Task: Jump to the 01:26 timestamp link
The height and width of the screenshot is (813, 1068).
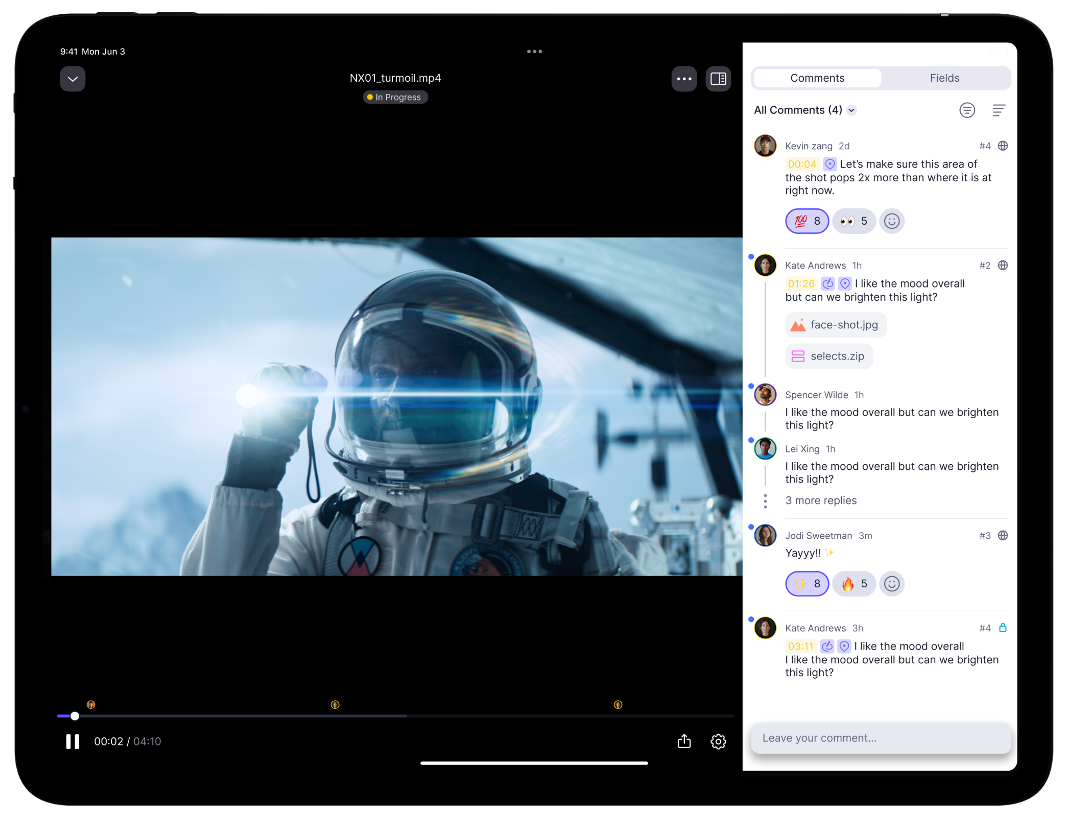Action: pyautogui.click(x=801, y=283)
